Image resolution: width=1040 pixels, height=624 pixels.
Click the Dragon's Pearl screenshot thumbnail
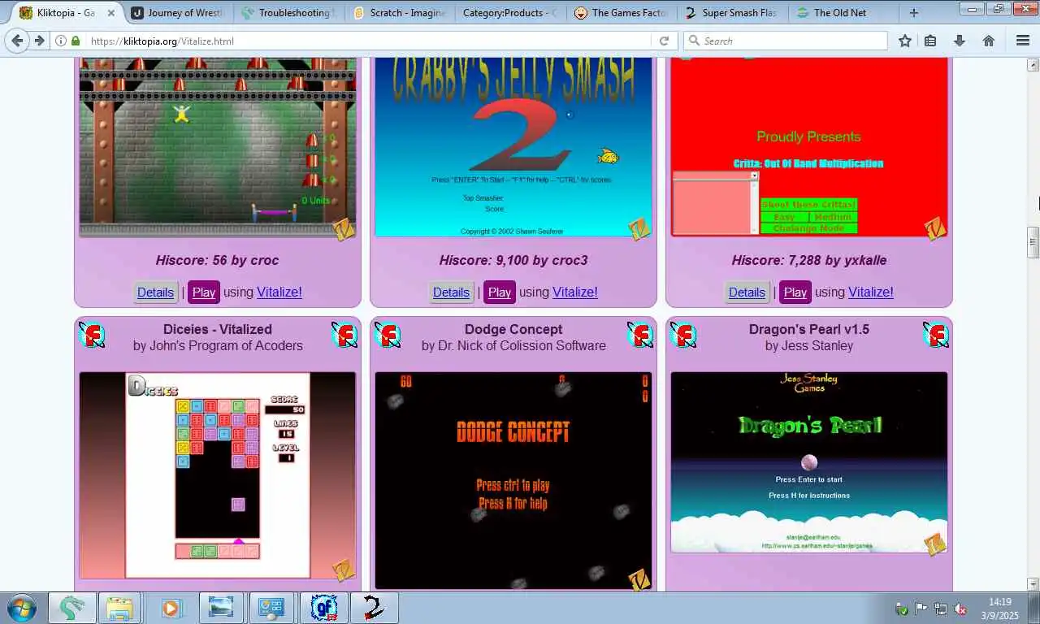tap(809, 462)
